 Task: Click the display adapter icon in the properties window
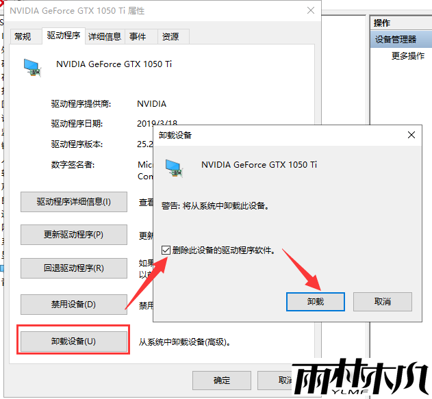pos(32,68)
